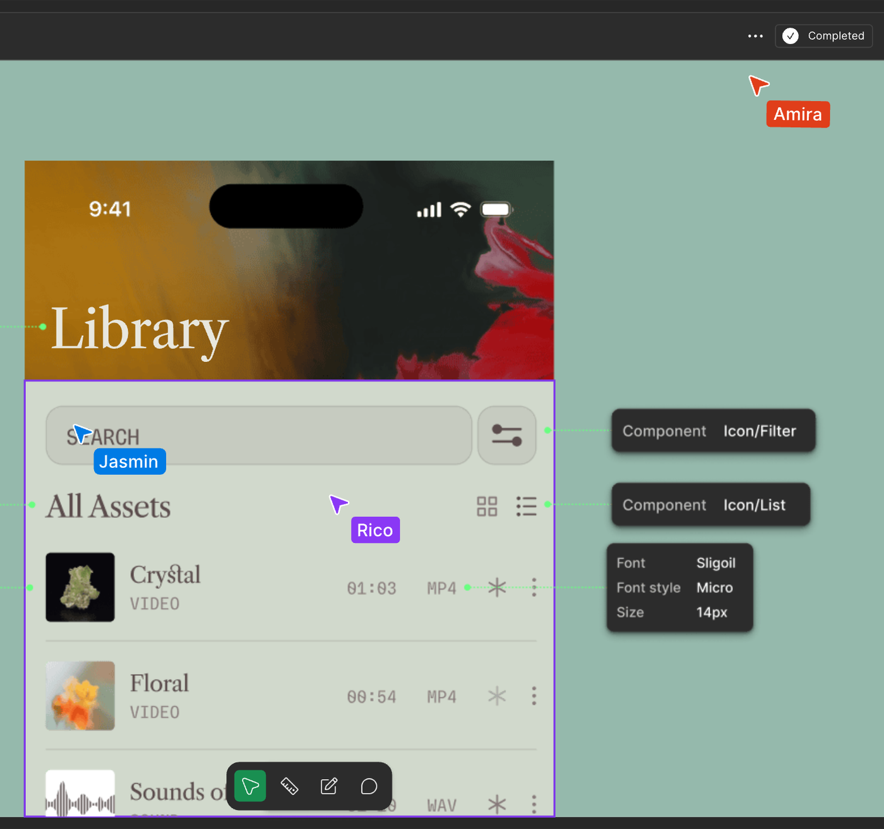The image size is (884, 829).
Task: Select the cursor/move tool in bottom toolbar
Action: [x=250, y=786]
